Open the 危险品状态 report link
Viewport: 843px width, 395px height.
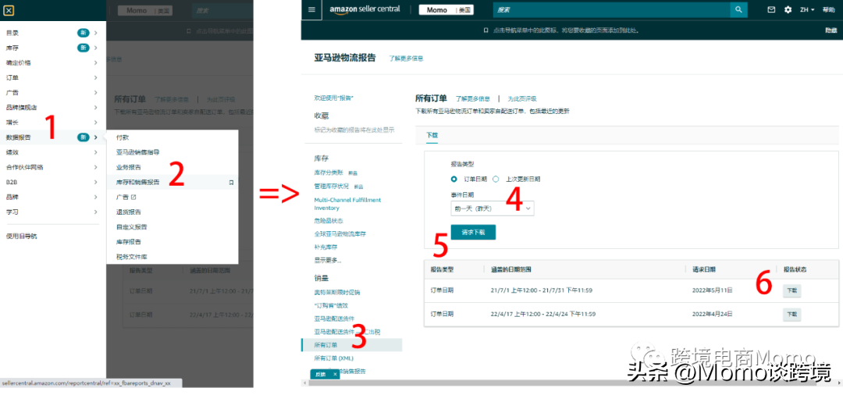(329, 221)
